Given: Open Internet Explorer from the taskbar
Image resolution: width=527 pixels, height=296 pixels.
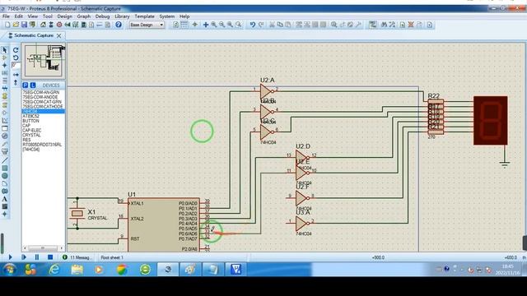Looking at the screenshot, I should [x=54, y=270].
